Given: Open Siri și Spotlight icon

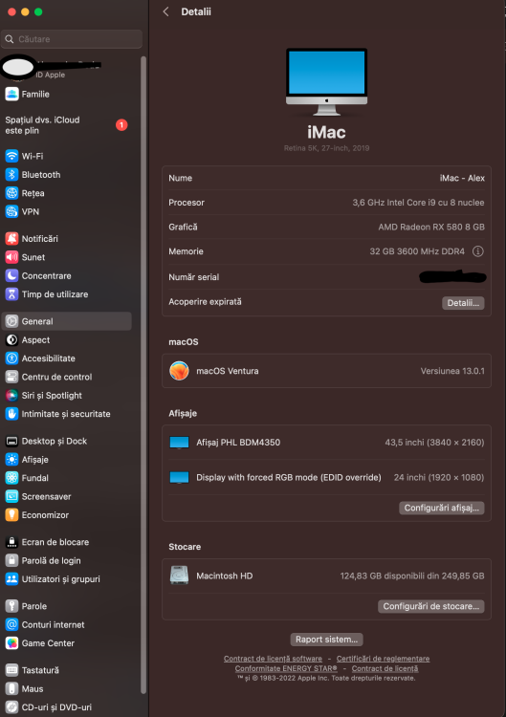Looking at the screenshot, I should [11, 396].
